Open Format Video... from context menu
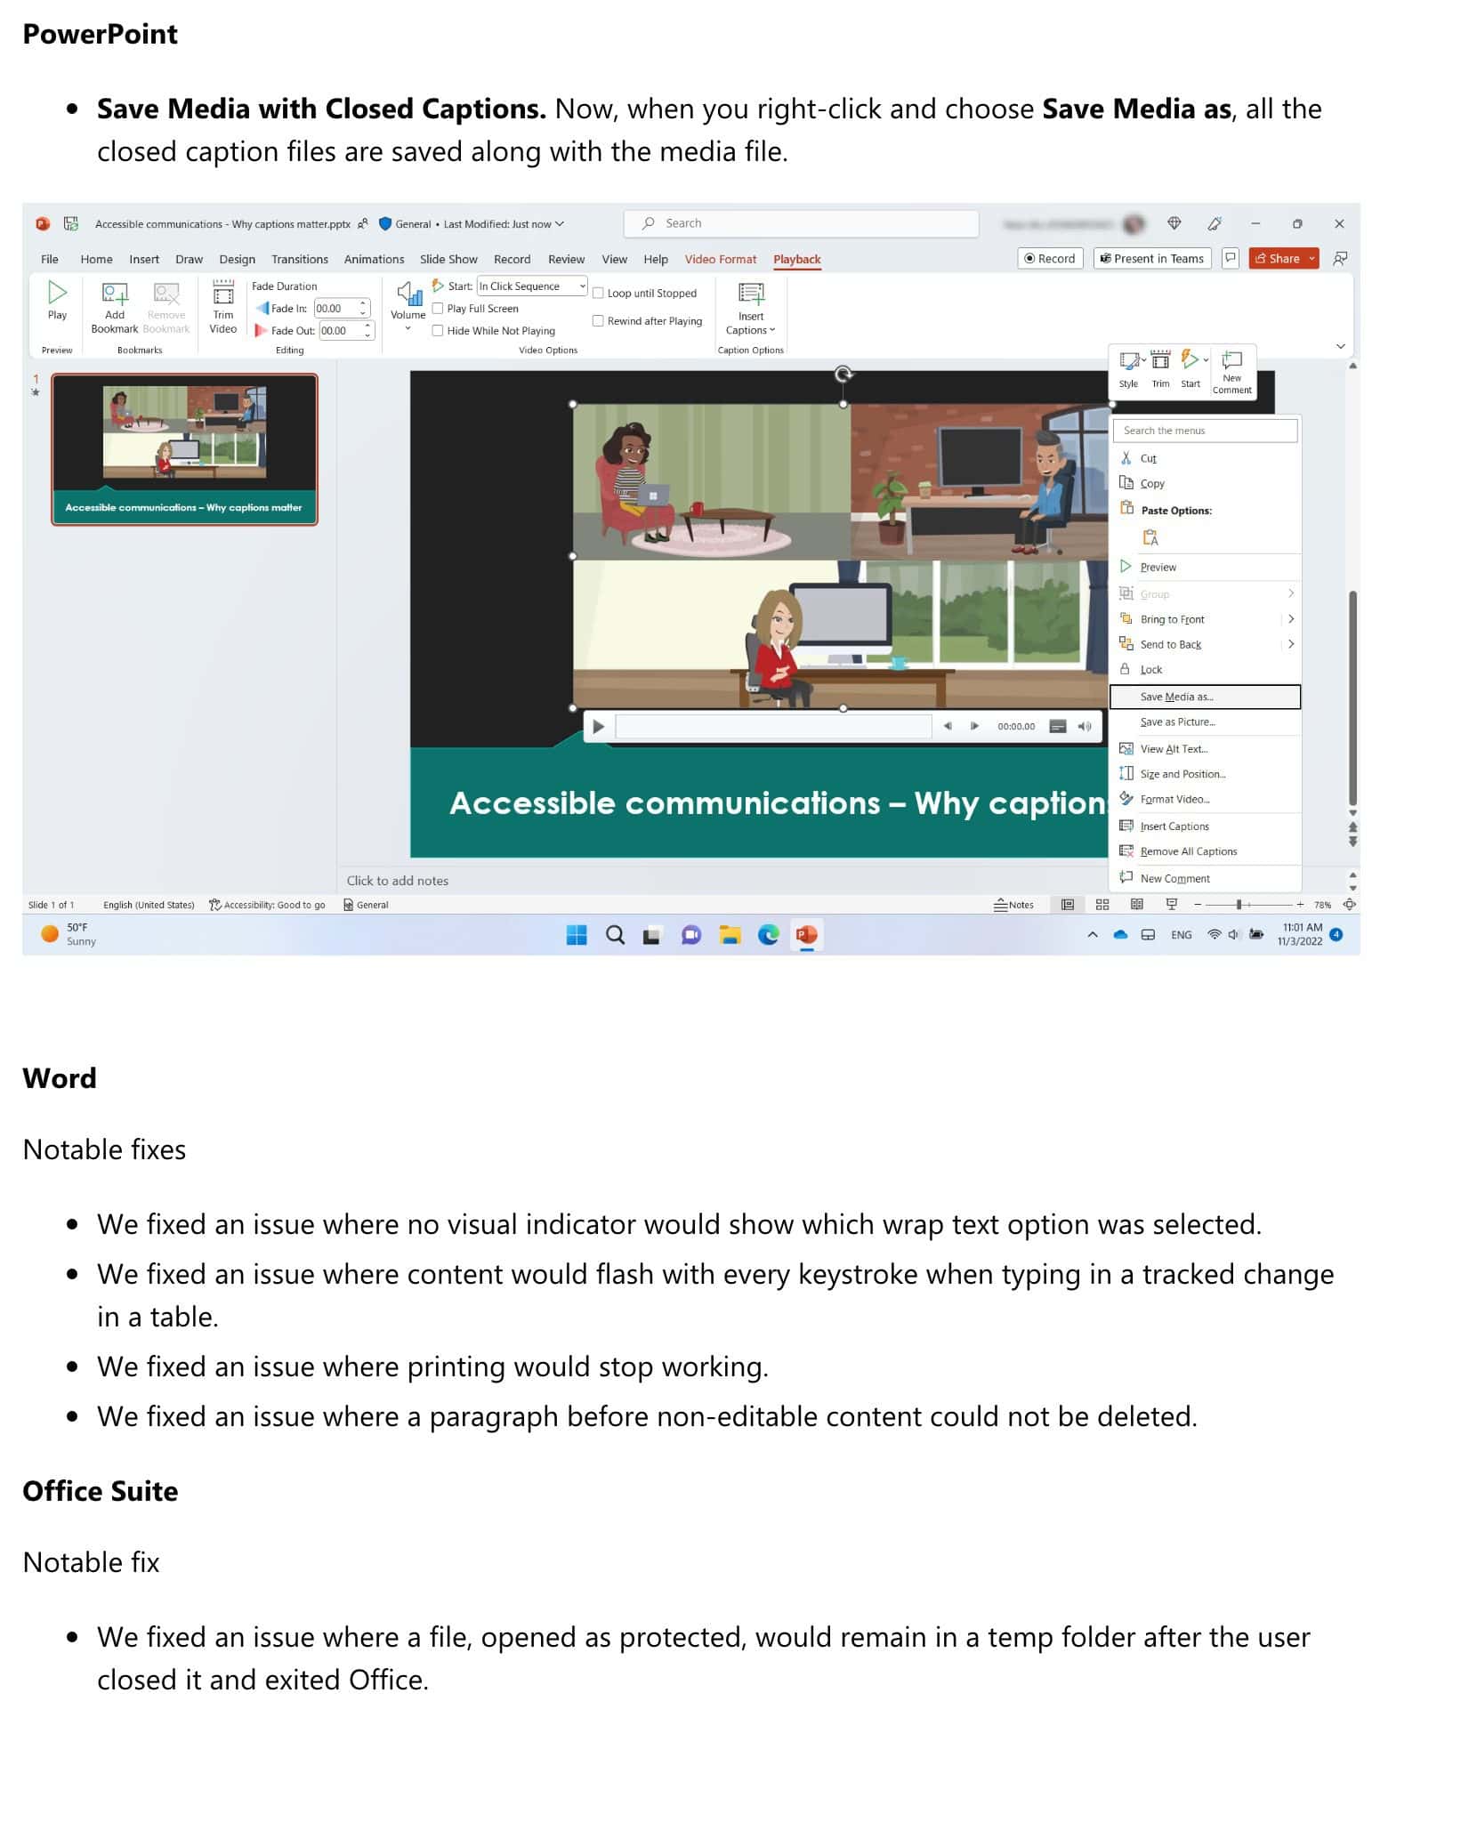Image resolution: width=1477 pixels, height=1830 pixels. tap(1205, 799)
